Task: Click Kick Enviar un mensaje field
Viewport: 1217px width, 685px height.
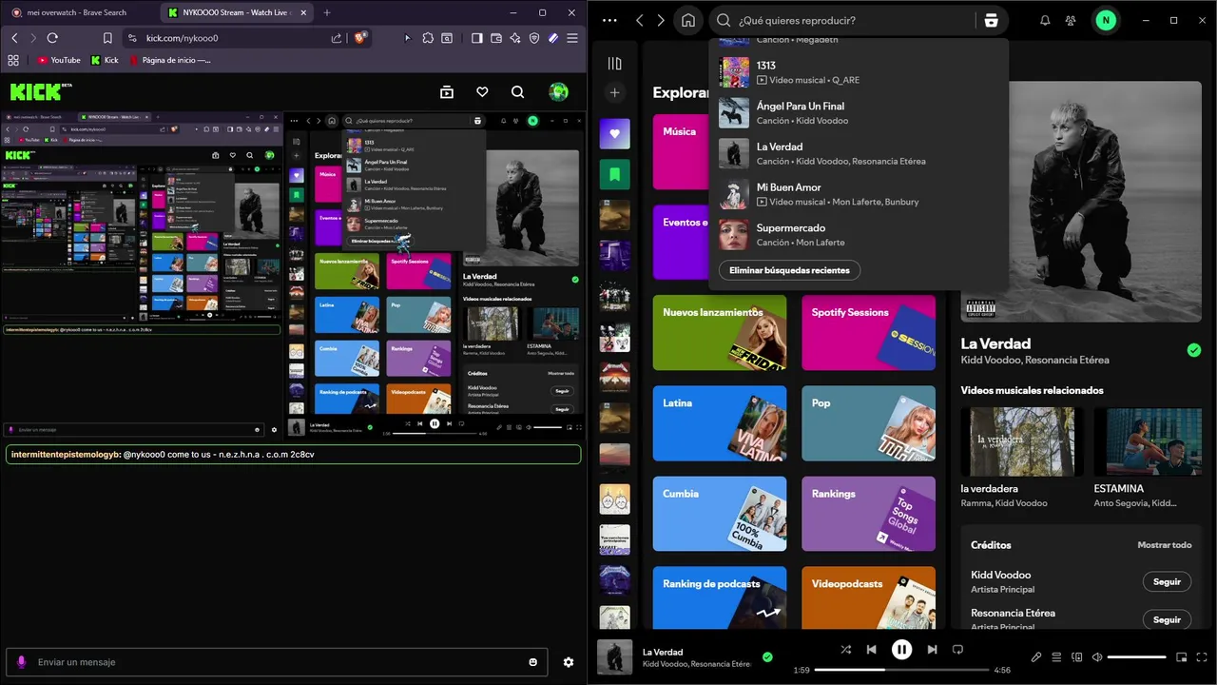Action: [276, 662]
